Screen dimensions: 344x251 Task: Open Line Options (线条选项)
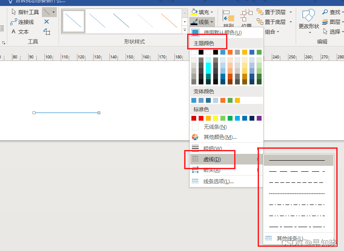(226, 182)
